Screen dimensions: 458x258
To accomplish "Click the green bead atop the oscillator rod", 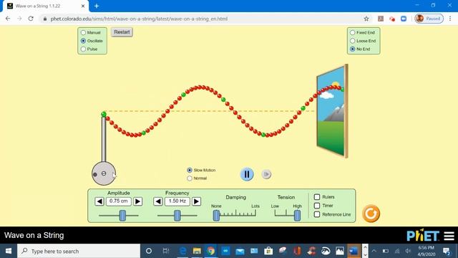I will coord(104,114).
